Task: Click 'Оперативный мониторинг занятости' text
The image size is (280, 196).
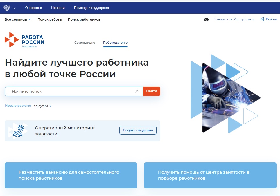Action: point(65,131)
